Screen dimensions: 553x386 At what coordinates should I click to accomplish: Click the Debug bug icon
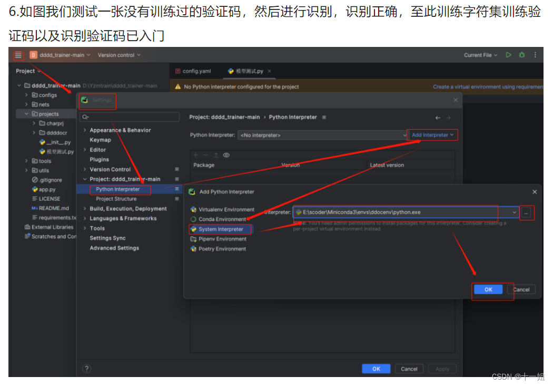pos(522,55)
